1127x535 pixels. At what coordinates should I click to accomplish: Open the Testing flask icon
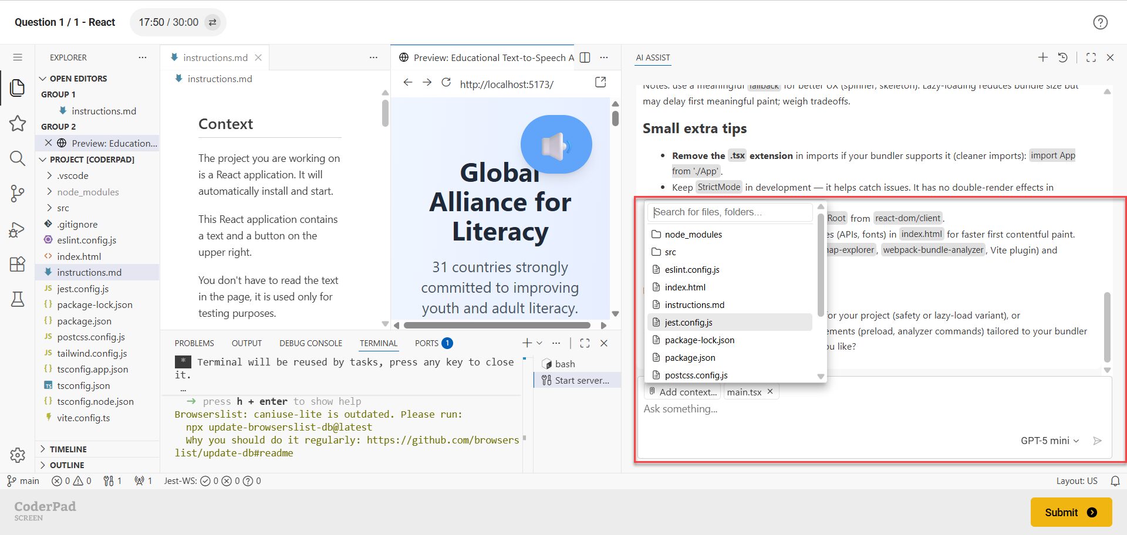18,299
